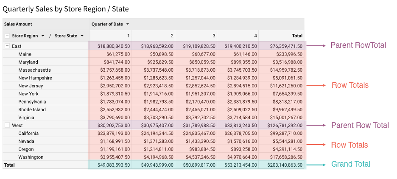Select the Total column header
This screenshot has height=179, width=397.
pos(297,36)
